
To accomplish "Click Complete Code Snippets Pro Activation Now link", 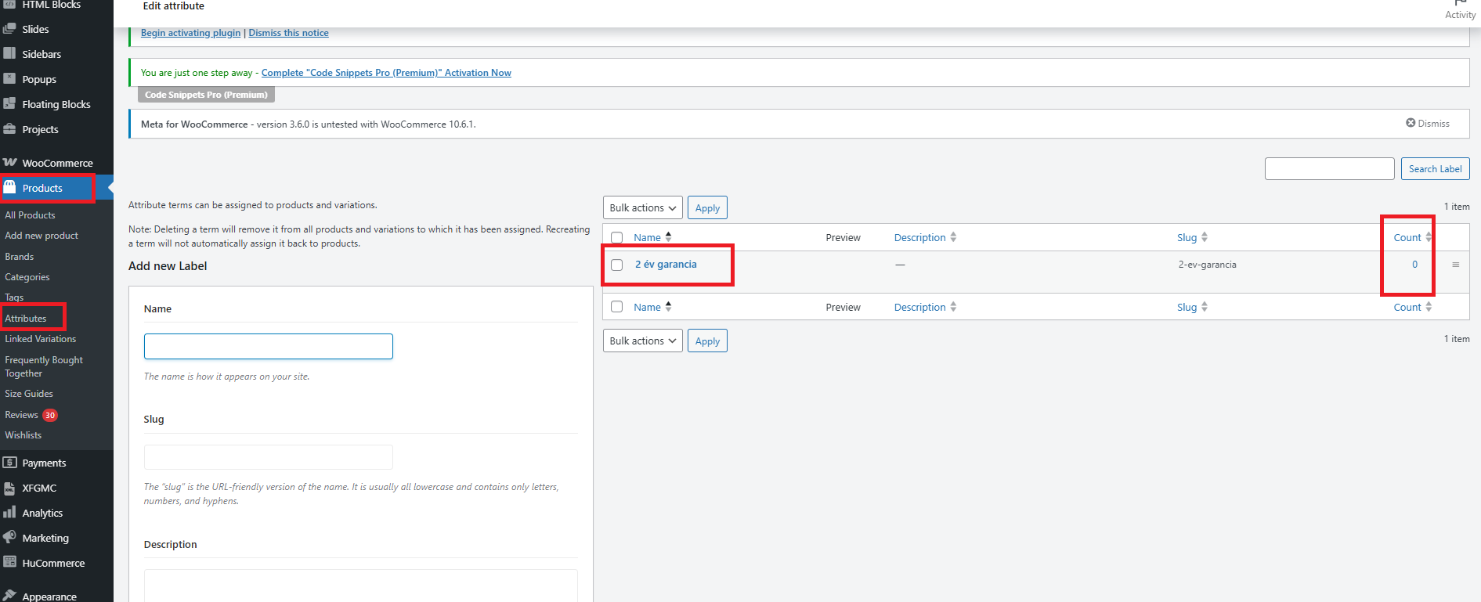I will coord(386,73).
